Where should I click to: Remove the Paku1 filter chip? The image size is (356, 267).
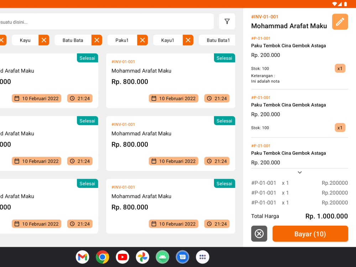[x=142, y=40]
